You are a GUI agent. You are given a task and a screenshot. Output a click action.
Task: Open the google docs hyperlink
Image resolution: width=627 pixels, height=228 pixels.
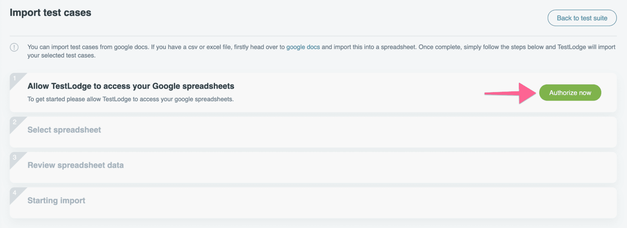303,47
